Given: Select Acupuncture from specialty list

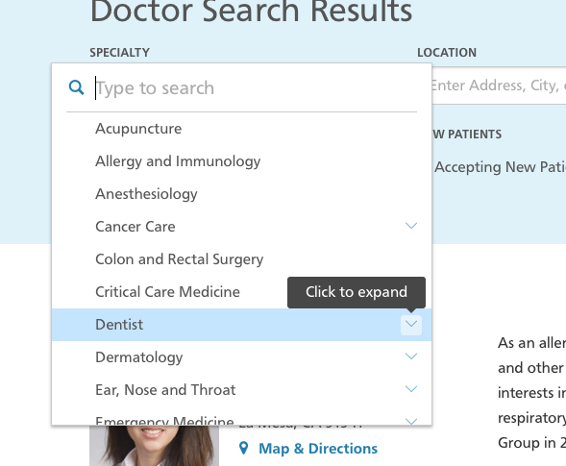Looking at the screenshot, I should click(x=241, y=129).
